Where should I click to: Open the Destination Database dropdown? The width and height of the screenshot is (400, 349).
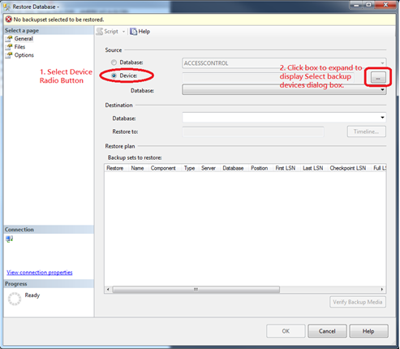(x=284, y=118)
